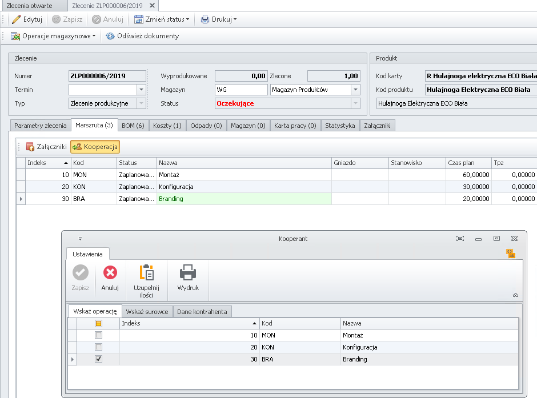Click the Wydruk printer button
The image size is (537, 398).
click(188, 278)
